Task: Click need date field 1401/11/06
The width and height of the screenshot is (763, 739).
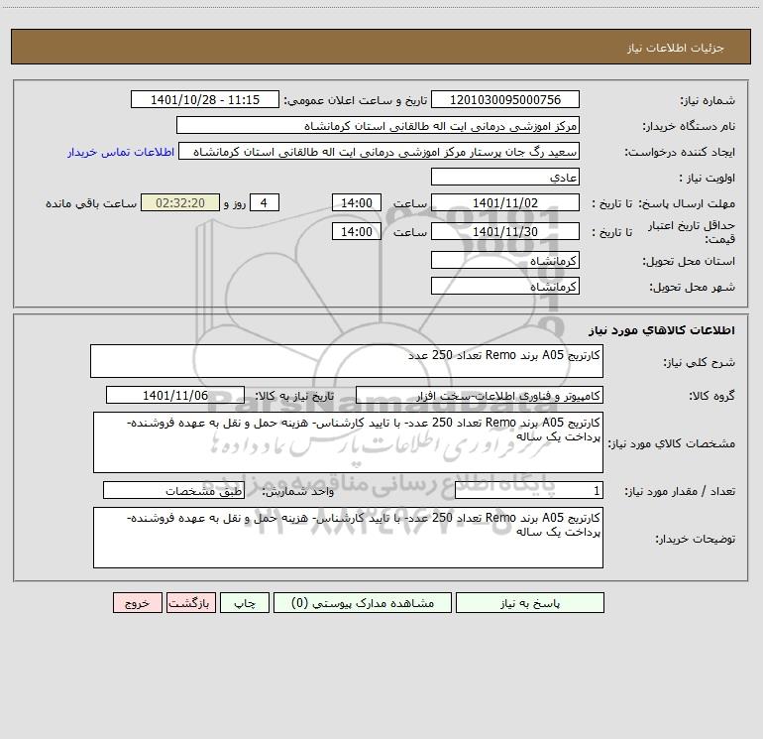Action: pos(175,395)
